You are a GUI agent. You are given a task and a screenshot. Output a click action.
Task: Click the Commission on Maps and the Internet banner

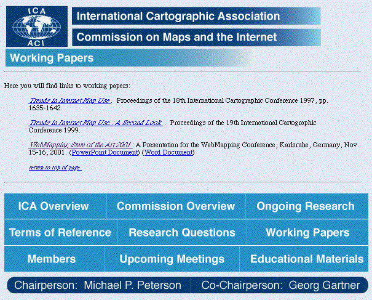pos(196,38)
